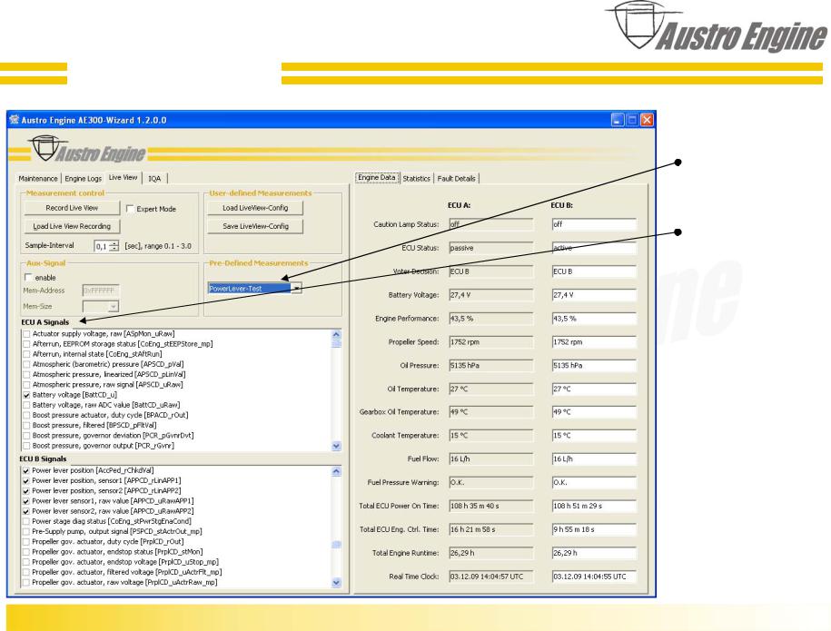Check Propeller gov. actuator, duty cycle

tap(26, 542)
